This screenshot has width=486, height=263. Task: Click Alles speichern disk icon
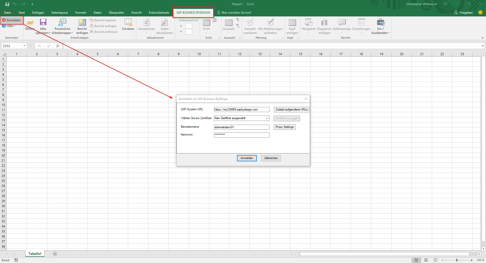[x=43, y=22]
